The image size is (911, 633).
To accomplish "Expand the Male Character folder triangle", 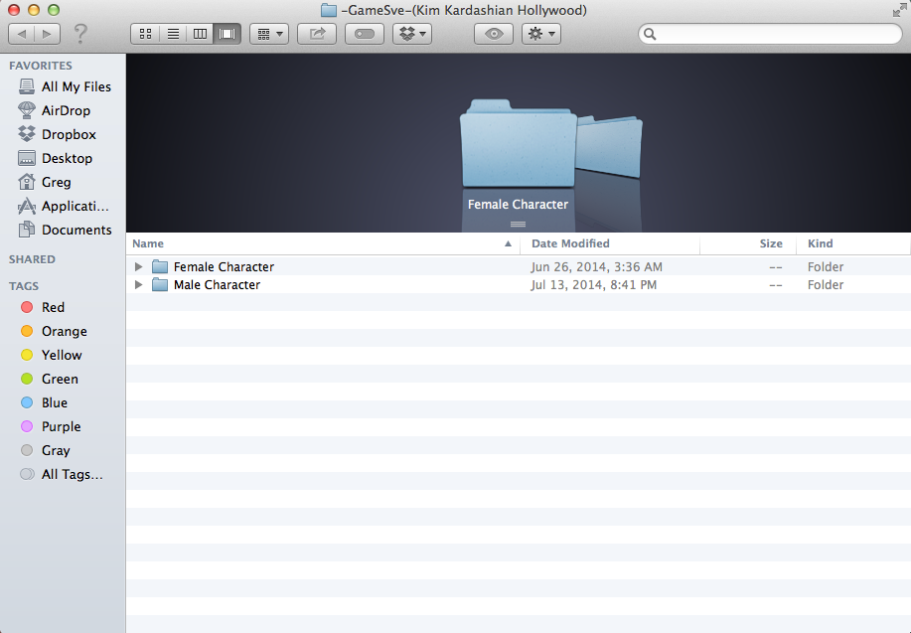I will [138, 285].
